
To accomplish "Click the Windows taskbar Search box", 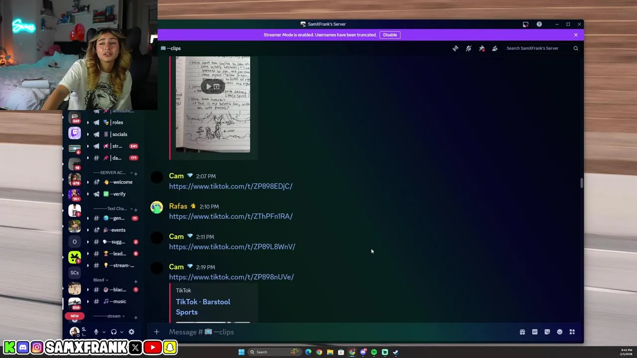I will point(276,352).
